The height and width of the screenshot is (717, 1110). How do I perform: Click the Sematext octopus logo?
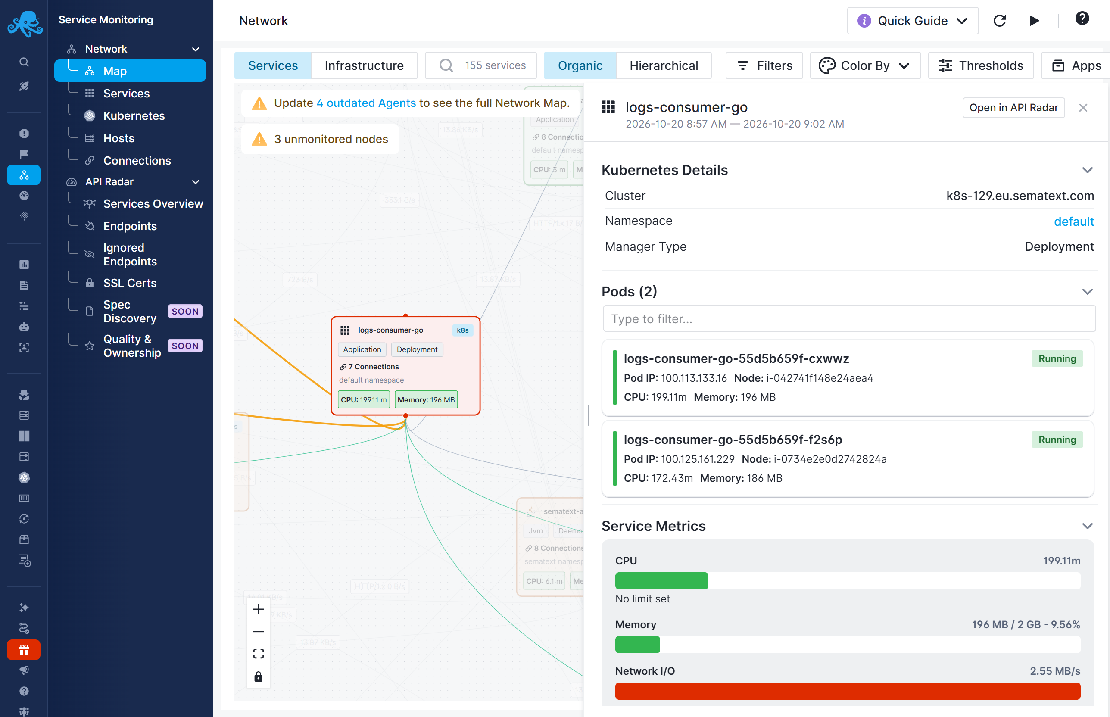pyautogui.click(x=25, y=23)
